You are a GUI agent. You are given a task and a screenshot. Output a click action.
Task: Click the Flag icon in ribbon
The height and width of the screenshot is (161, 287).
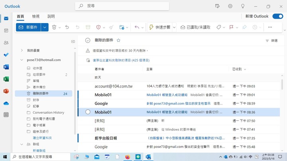(x=231, y=27)
